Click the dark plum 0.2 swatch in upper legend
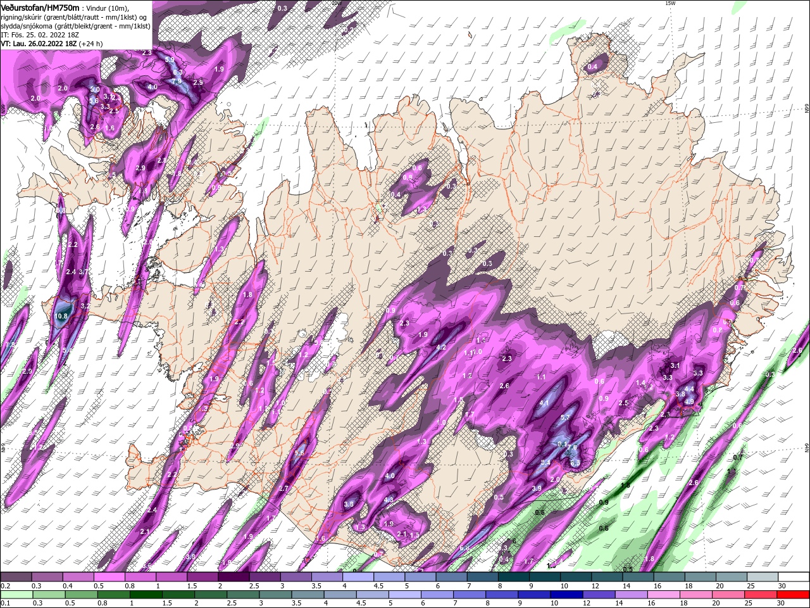 click(x=16, y=577)
